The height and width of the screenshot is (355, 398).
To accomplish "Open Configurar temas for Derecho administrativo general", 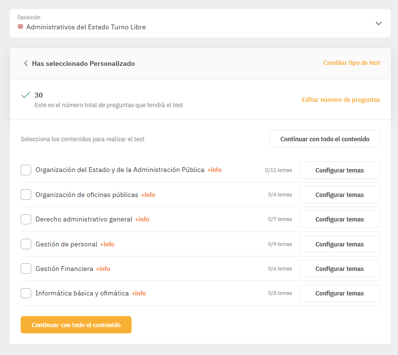I will pyautogui.click(x=339, y=219).
